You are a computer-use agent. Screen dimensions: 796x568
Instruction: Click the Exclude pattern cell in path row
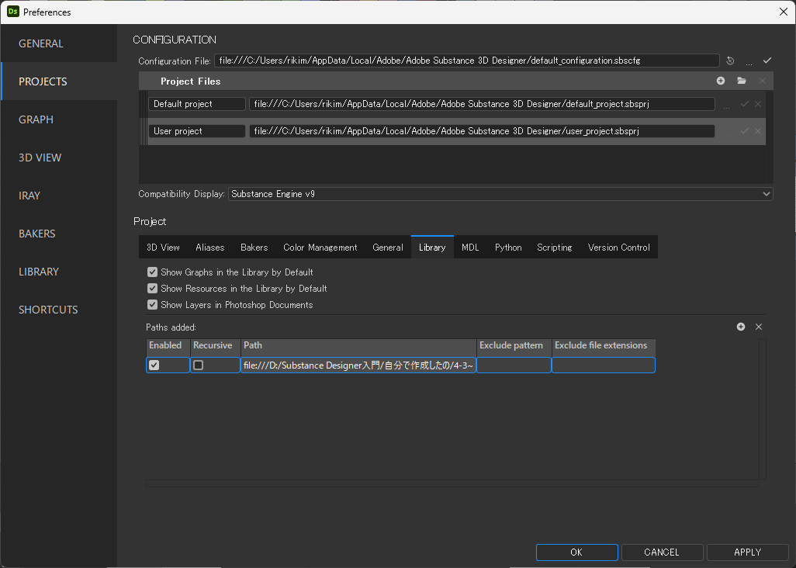514,365
